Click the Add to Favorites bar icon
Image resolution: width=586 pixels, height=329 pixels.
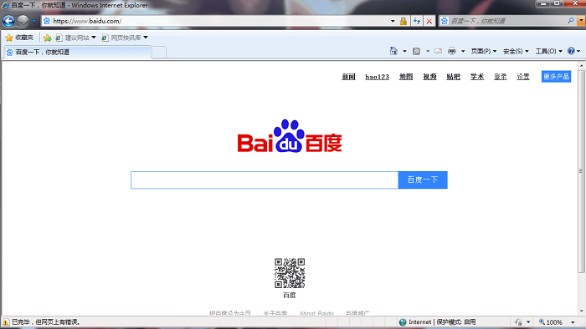tap(47, 38)
